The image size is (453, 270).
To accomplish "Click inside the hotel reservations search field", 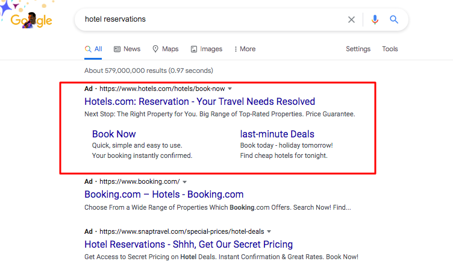I will coord(212,19).
